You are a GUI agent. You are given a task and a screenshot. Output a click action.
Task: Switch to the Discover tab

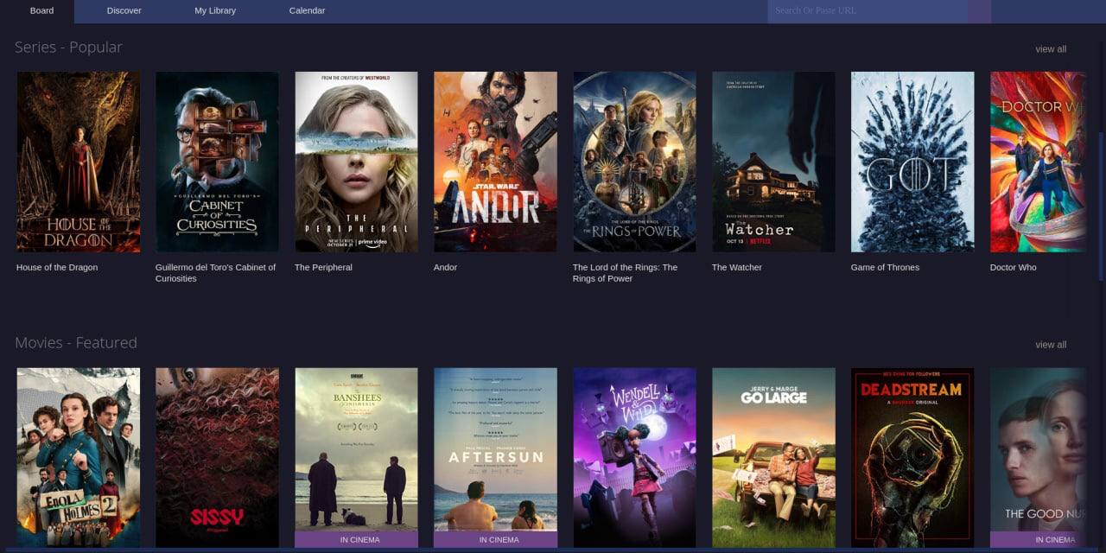click(124, 10)
